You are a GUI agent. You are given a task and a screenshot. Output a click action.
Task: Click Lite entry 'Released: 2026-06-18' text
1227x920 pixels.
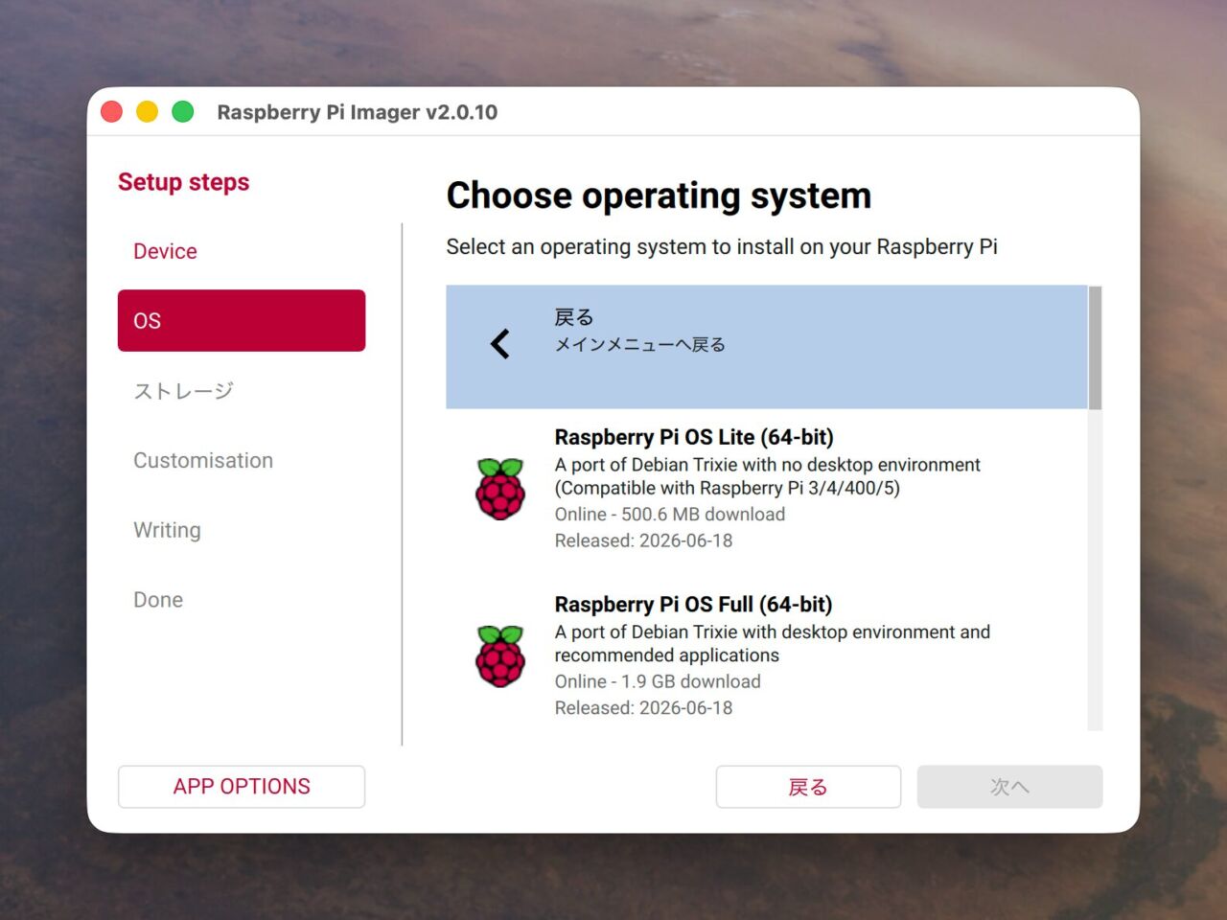click(643, 540)
